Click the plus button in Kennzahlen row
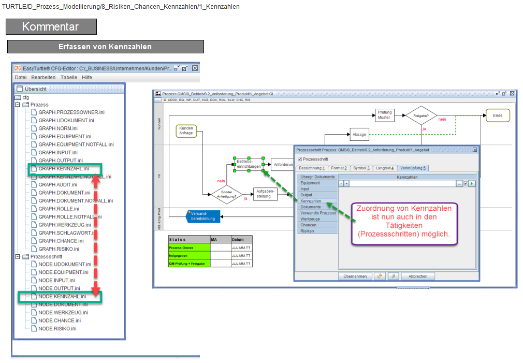The image size is (523, 363). click(346, 183)
